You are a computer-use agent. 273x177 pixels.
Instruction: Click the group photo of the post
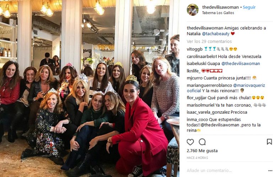(x=90, y=88)
